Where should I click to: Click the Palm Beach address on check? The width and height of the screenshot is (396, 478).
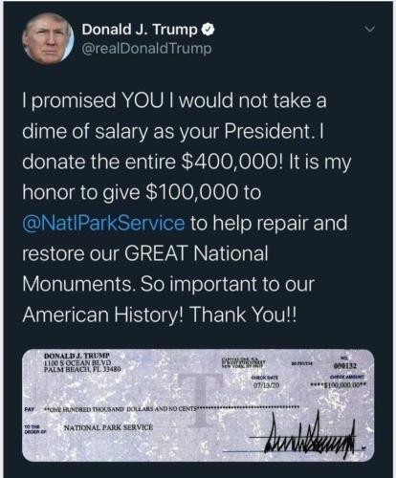tap(82, 370)
